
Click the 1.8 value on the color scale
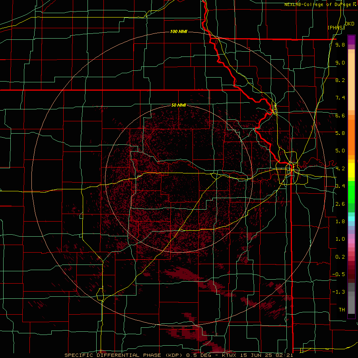click(340, 222)
